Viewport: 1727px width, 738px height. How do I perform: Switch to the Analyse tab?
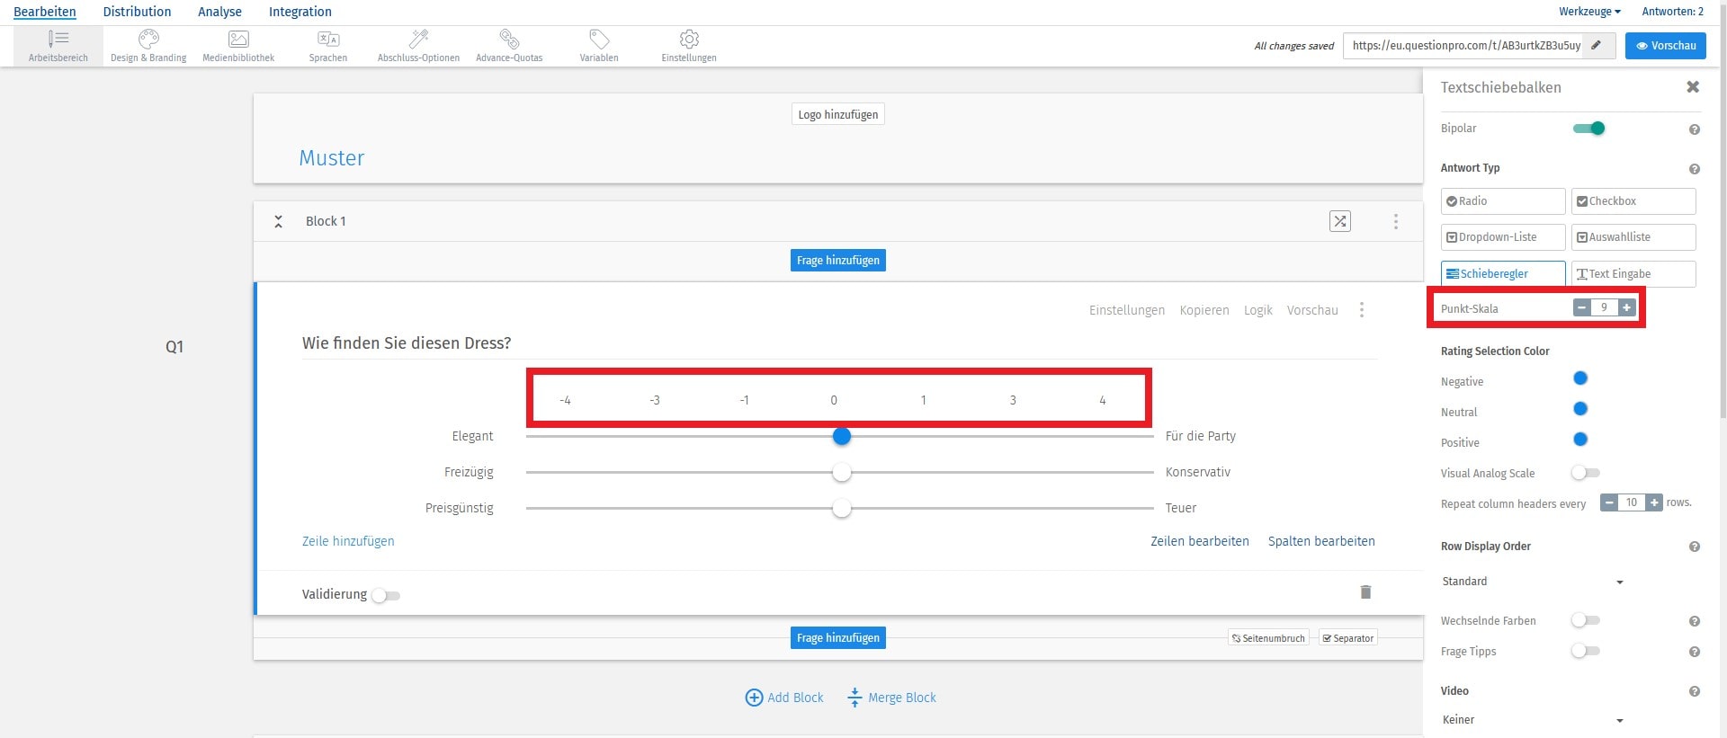(219, 12)
